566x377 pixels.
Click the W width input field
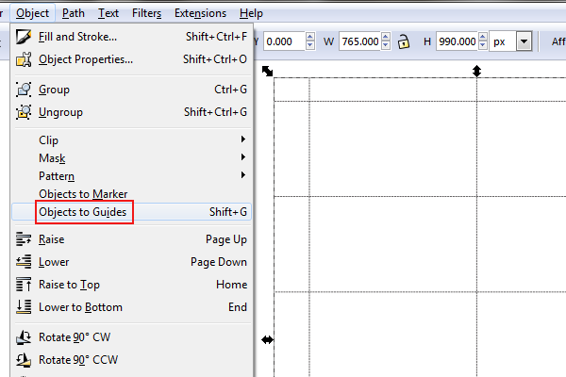[360, 41]
